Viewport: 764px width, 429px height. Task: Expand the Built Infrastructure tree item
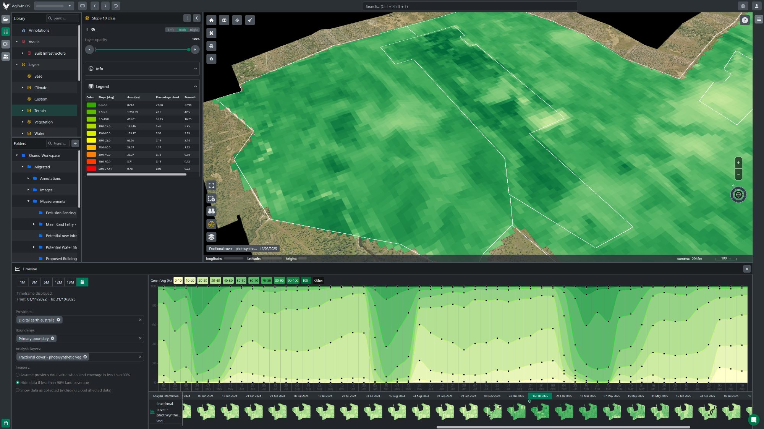point(23,53)
